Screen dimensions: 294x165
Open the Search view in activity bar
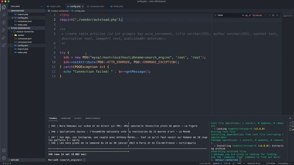(4, 15)
